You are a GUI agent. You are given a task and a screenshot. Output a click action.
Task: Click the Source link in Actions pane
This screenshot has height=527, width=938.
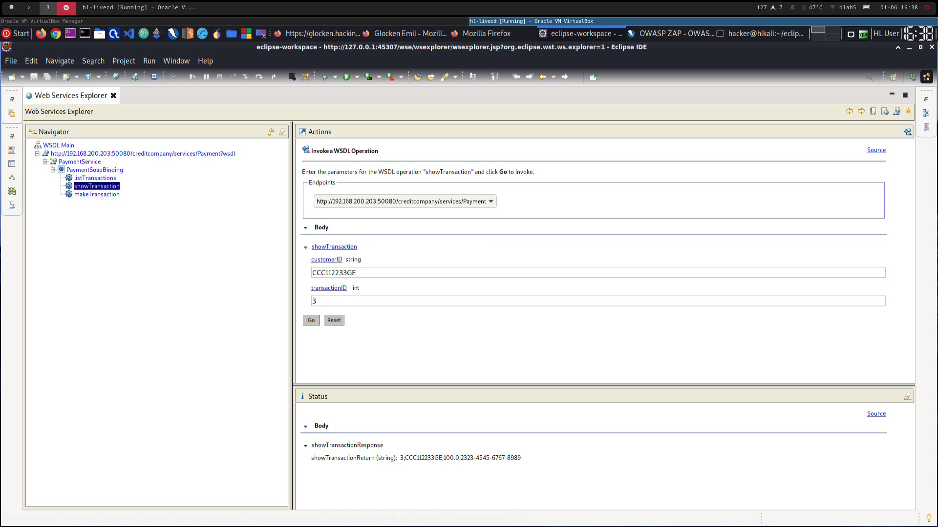pyautogui.click(x=876, y=150)
